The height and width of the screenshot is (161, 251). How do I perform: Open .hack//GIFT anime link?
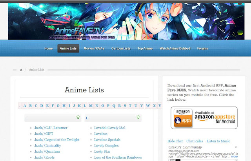tap(44, 134)
